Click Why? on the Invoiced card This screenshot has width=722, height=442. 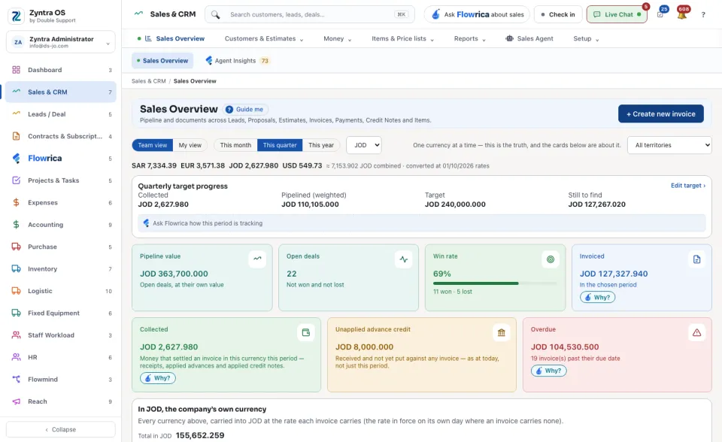pos(597,298)
